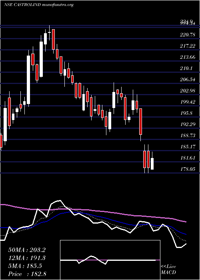
Task: Click the last white candlestick near 181.61
Action: (x=152, y=164)
